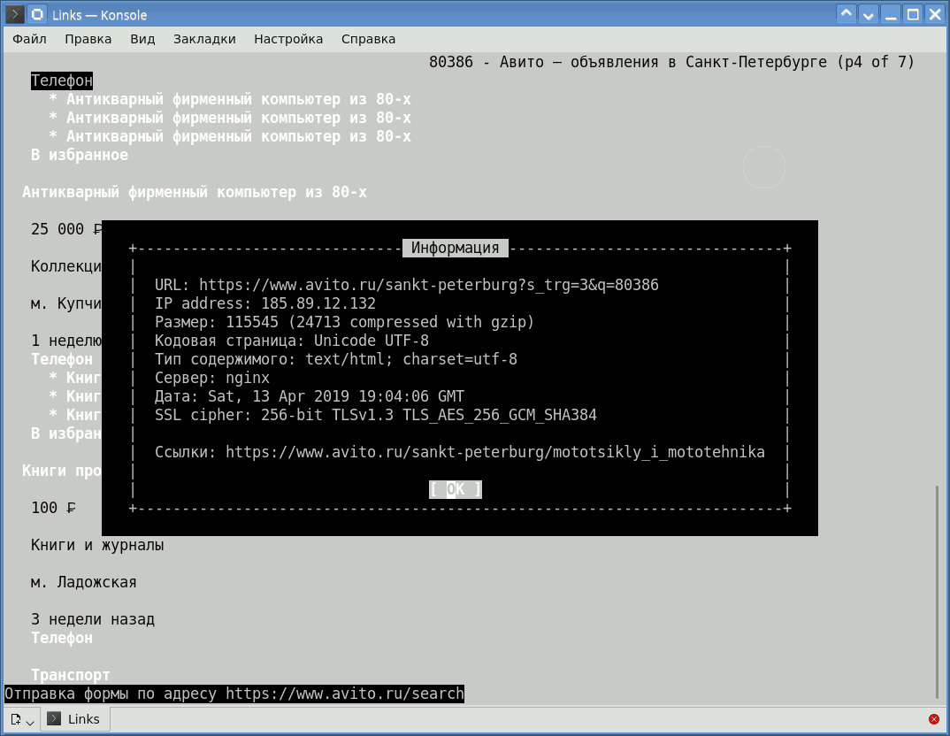The image size is (950, 736).
Task: Minimize the Konsole window
Action: 891,14
